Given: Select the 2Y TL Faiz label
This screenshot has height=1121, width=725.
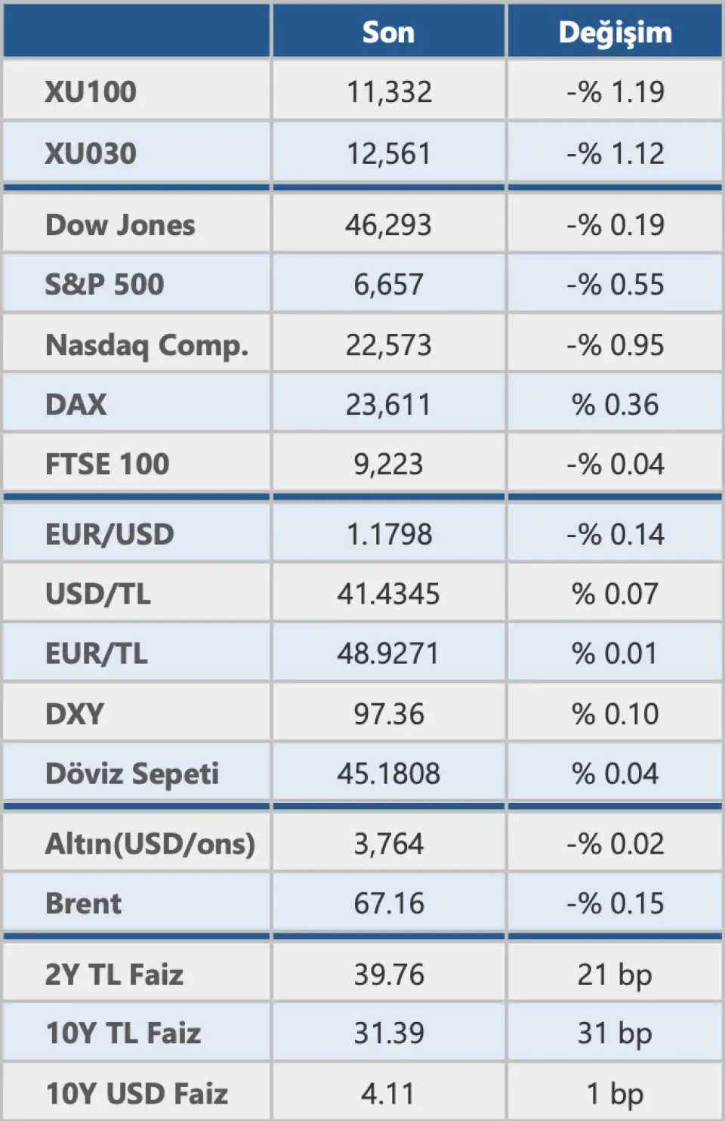Looking at the screenshot, I should coord(114,974).
